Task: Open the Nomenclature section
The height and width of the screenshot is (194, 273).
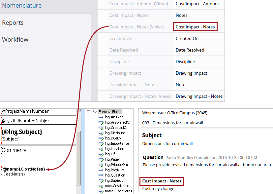Action: tap(22, 6)
